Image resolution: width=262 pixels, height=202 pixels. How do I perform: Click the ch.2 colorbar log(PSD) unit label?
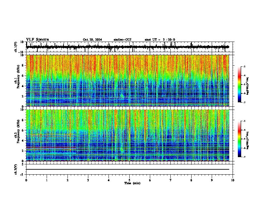coord(248,141)
